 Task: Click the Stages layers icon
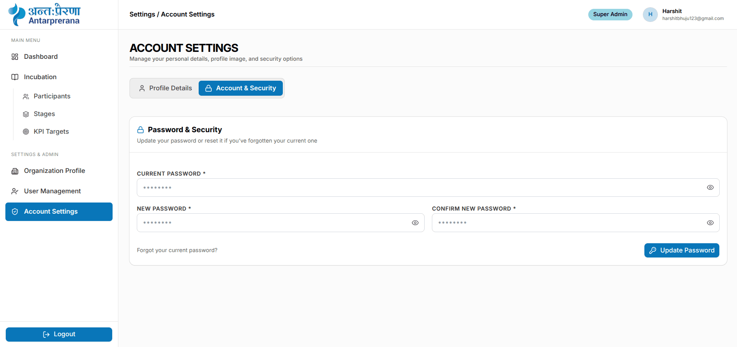click(x=26, y=114)
